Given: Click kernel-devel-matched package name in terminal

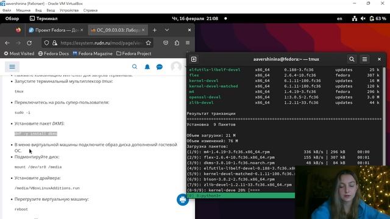Looking at the screenshot, I should 213,86.
